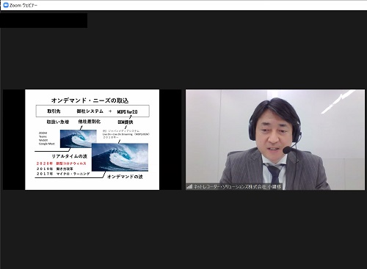This screenshot has height=269, width=367.
Task: Click the 2017年 マイクロ・ラーニング line
Action: pos(63,174)
